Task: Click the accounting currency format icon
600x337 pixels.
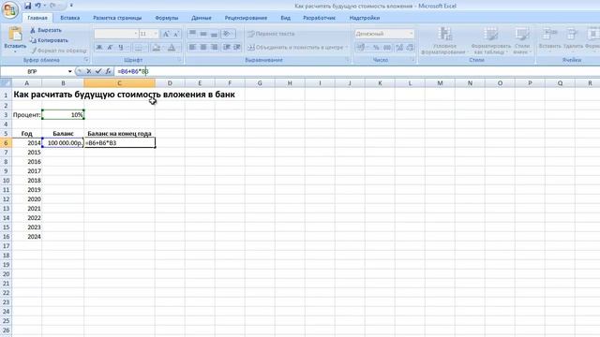Action: click(360, 48)
